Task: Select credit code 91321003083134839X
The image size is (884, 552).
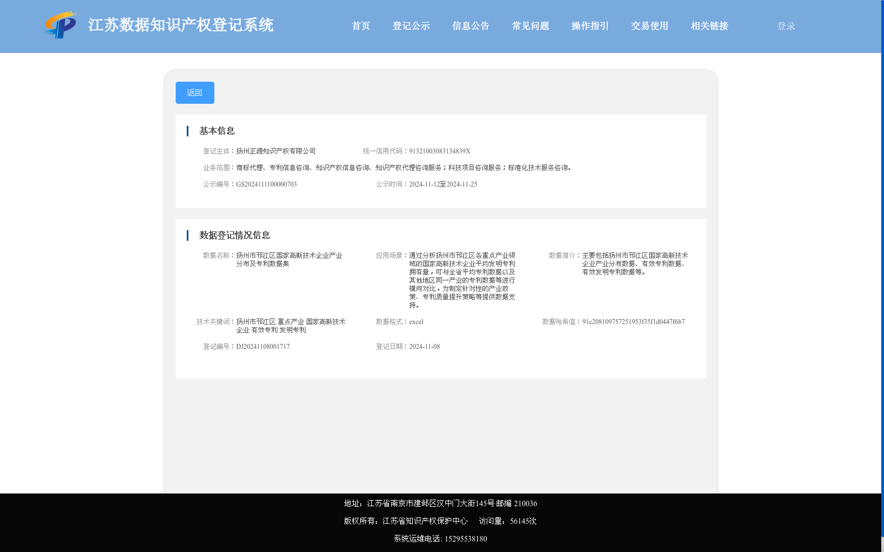Action: coord(440,151)
